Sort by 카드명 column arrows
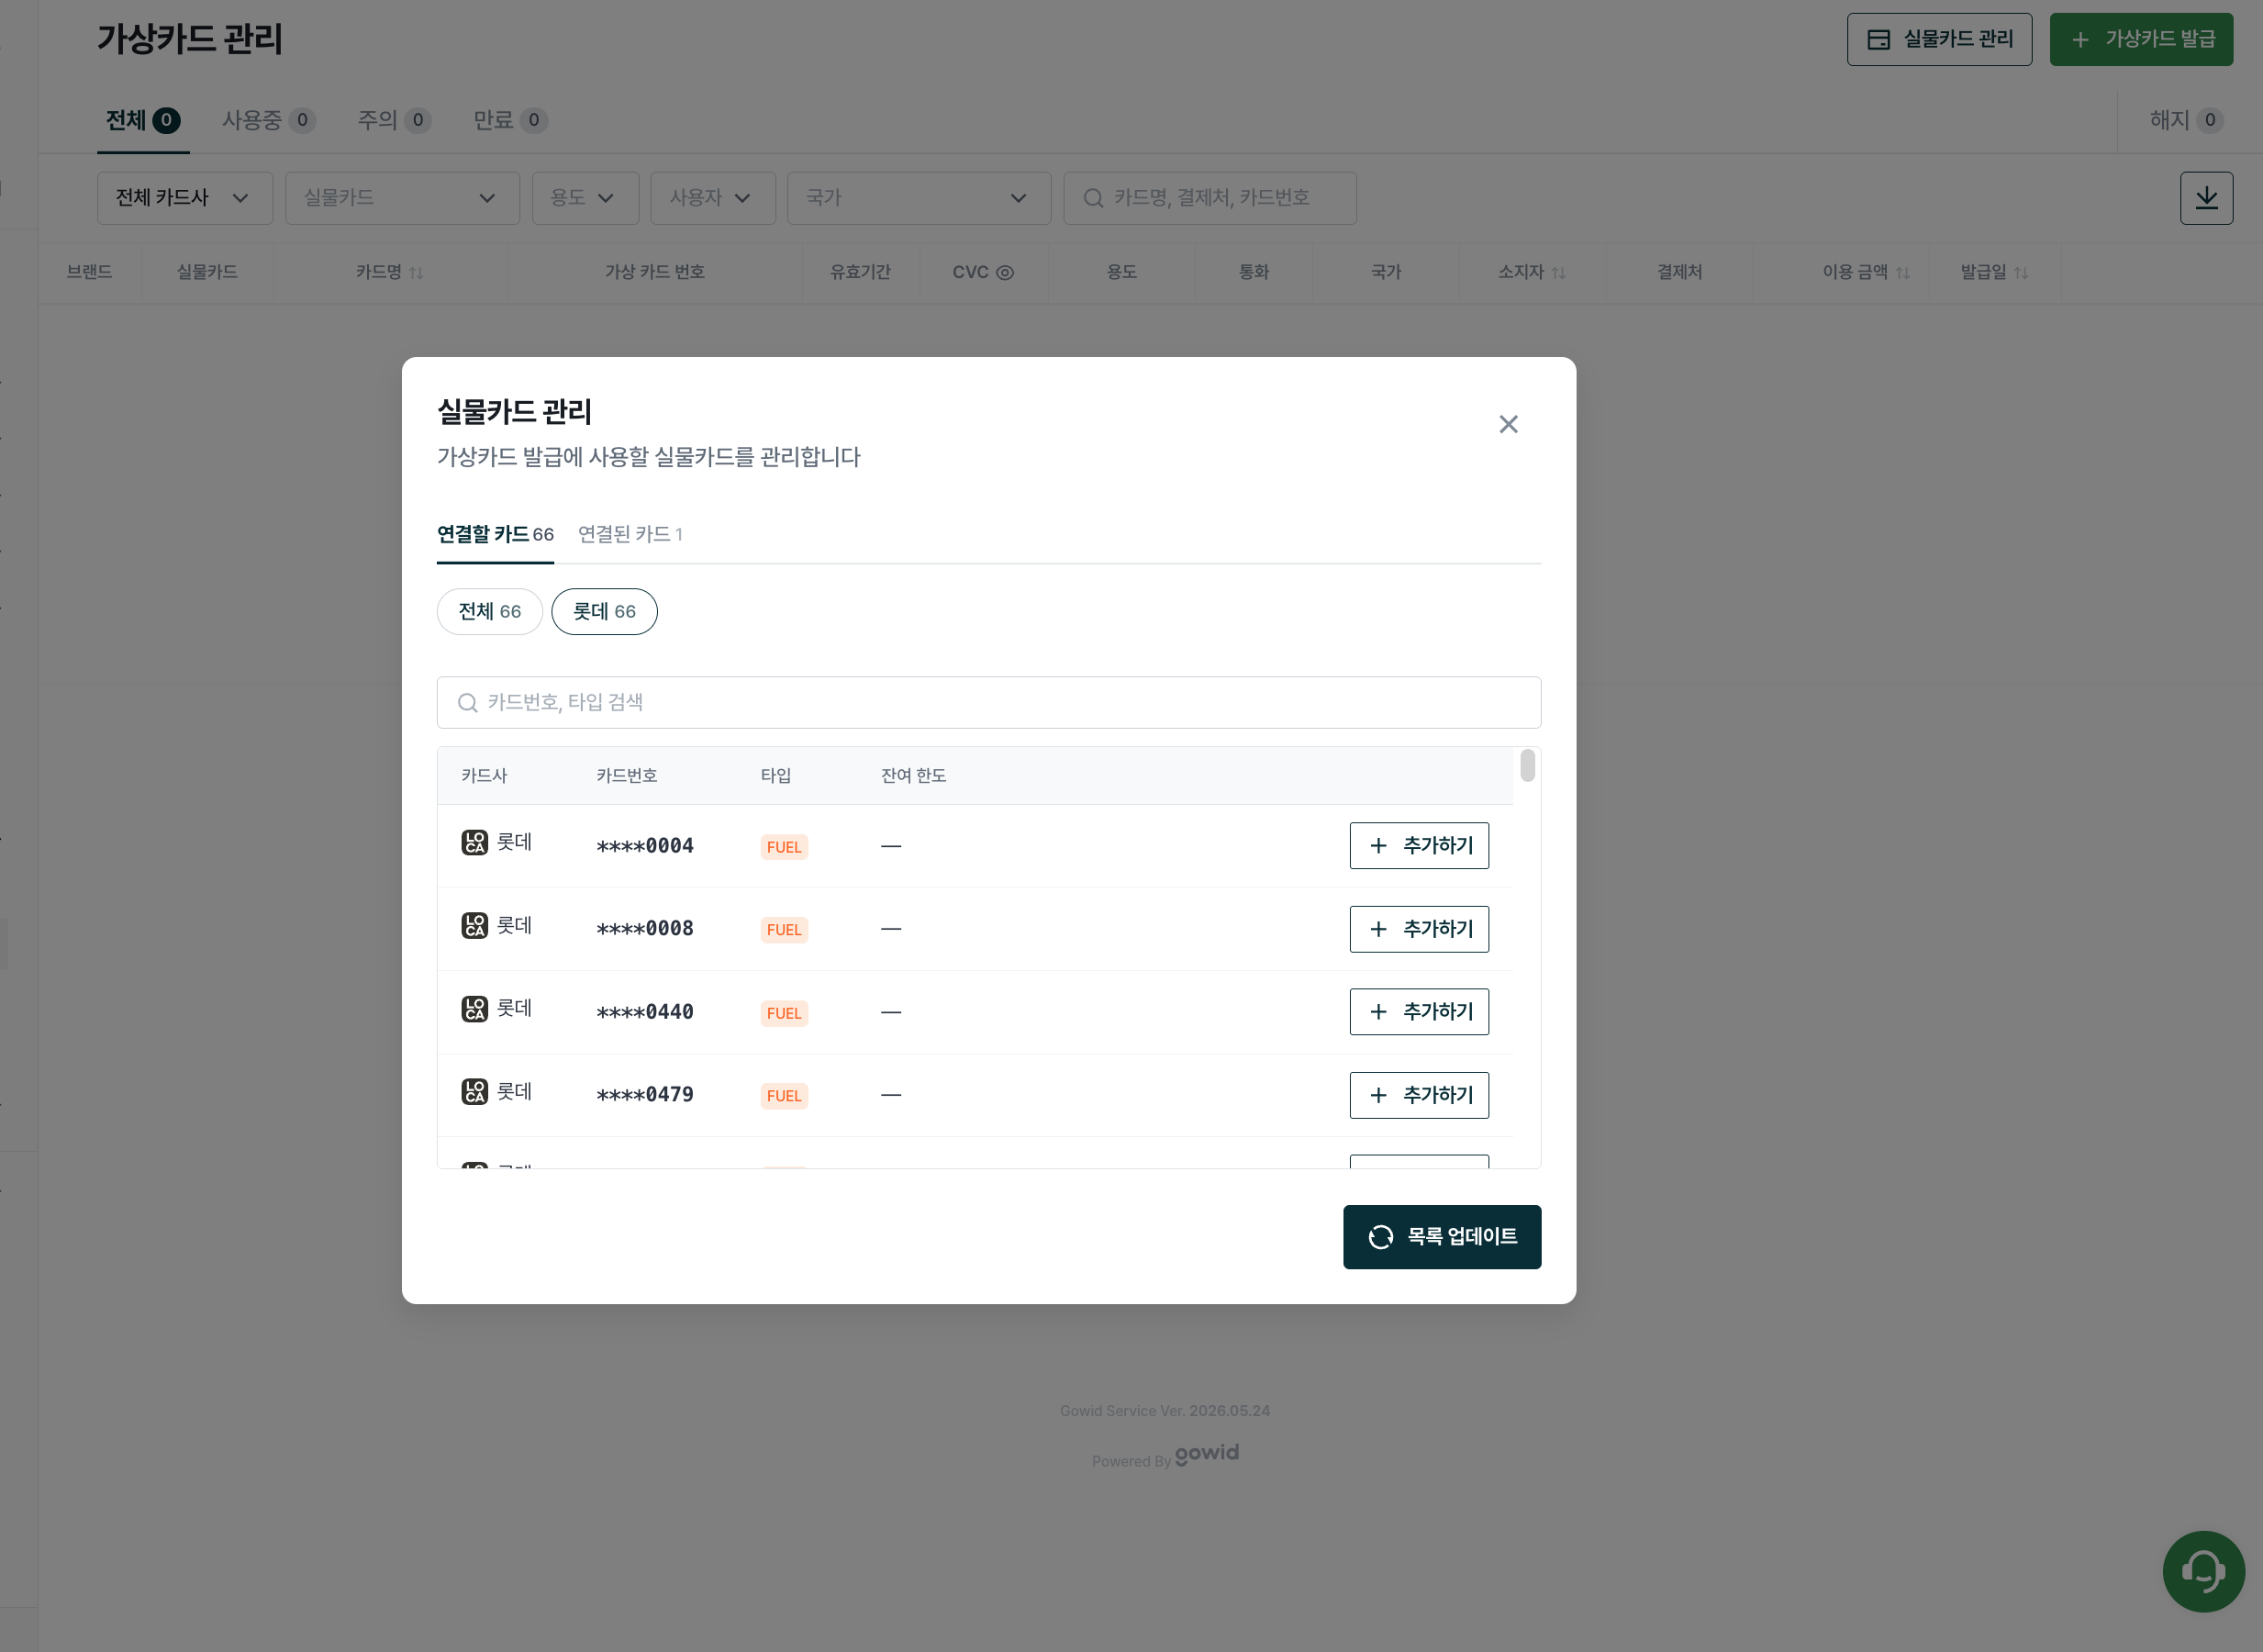The width and height of the screenshot is (2263, 1652). (x=416, y=273)
